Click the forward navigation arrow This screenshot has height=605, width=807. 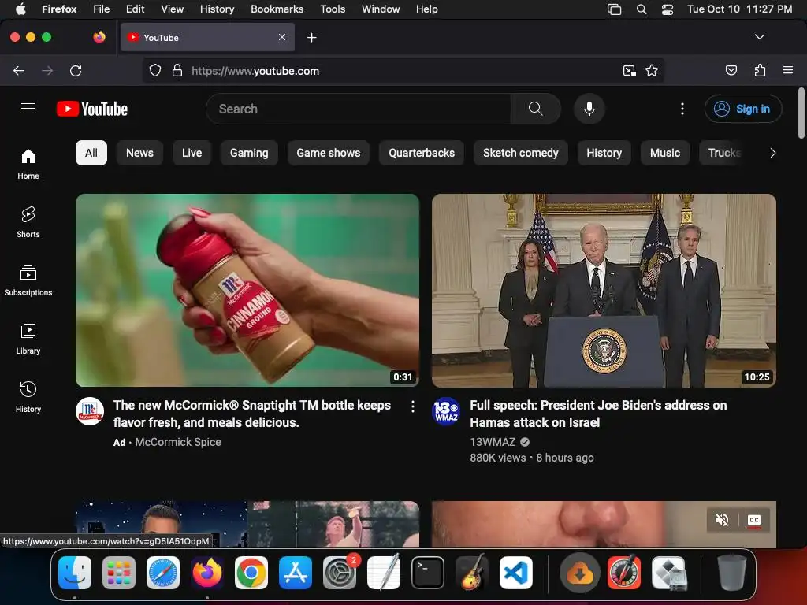47,70
